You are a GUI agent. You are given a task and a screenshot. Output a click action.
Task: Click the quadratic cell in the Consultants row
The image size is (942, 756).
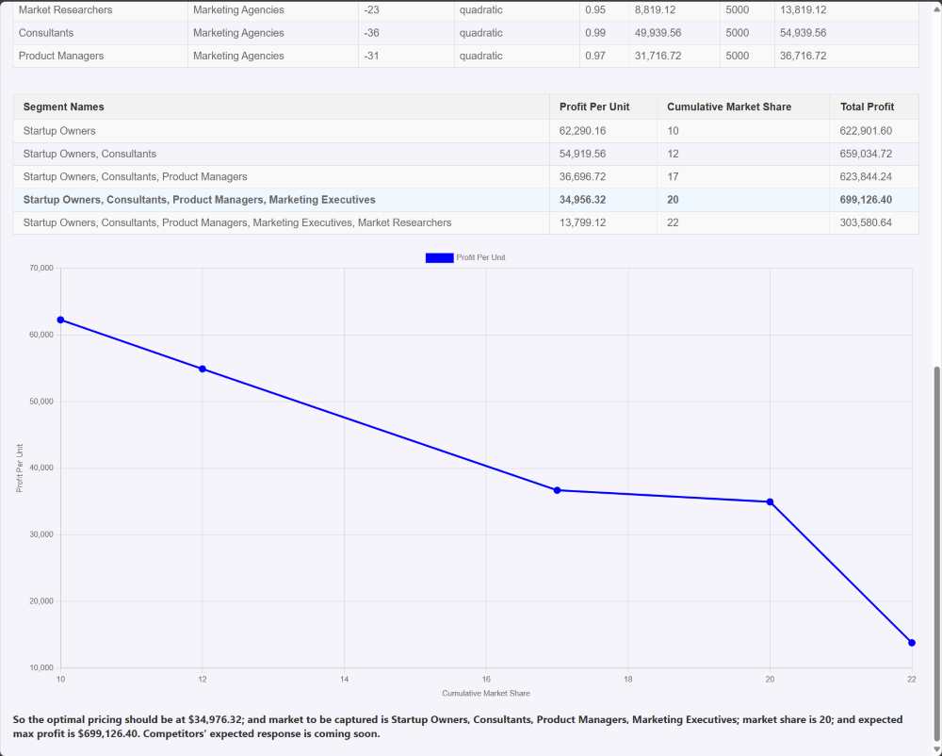(x=483, y=32)
